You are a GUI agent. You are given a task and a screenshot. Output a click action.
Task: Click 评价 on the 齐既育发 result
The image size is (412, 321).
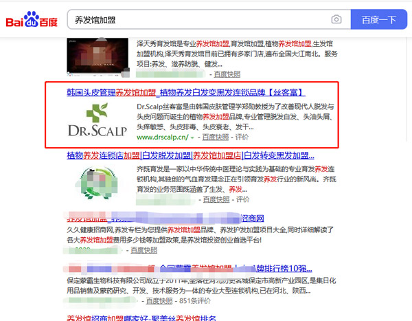coord(242,199)
